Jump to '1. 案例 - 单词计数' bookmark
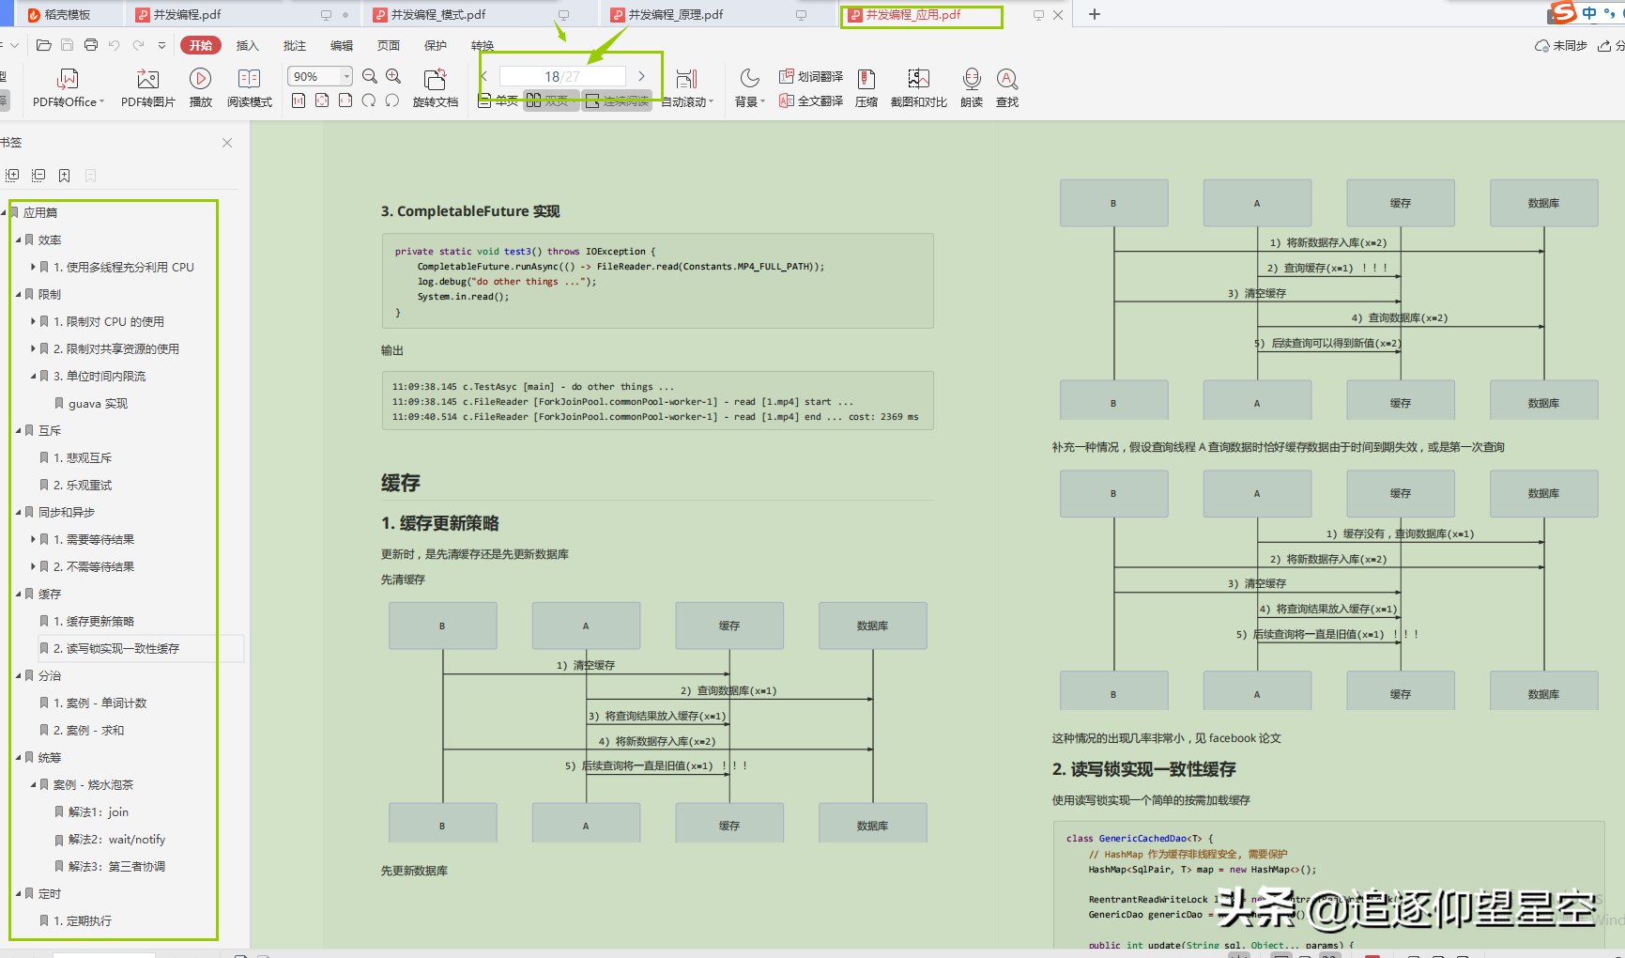Screen dimensions: 1625x958 tap(100, 703)
